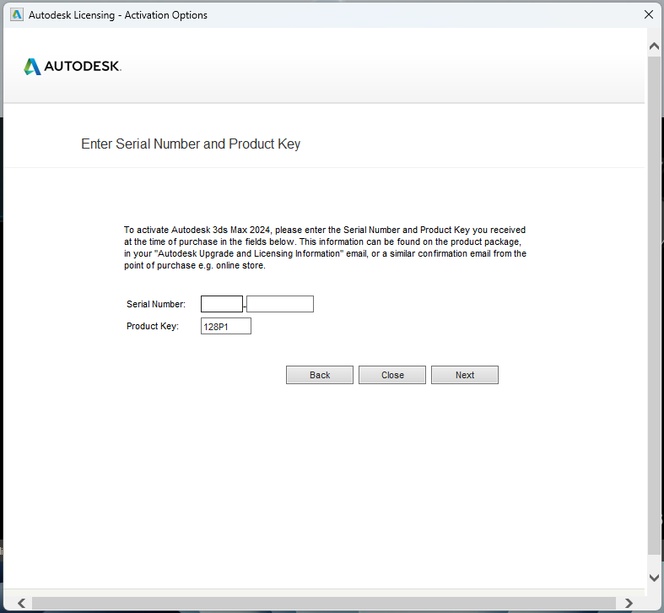Click the Autodesk app icon in title bar
Screen dimensions: 664x613
(x=17, y=15)
